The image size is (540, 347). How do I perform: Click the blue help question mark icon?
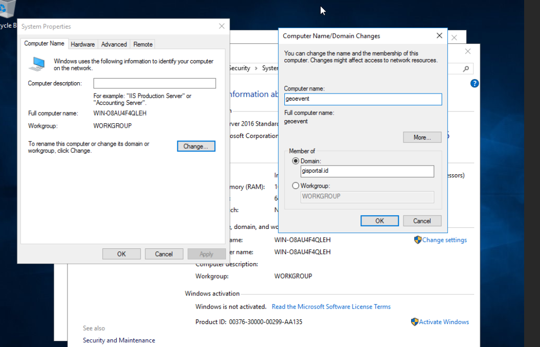point(475,83)
